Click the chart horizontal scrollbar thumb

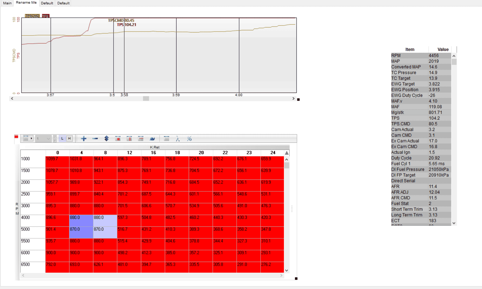pyautogui.click(x=146, y=98)
